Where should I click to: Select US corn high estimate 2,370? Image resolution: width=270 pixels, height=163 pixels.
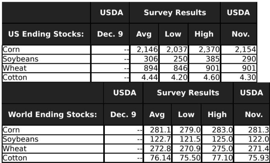tap(209, 50)
